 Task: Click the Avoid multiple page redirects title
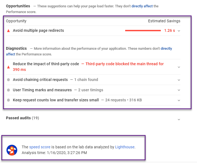[38, 30]
